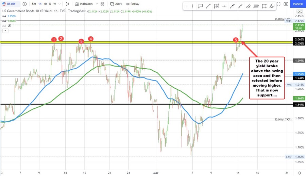Click the compare symbol plus icon
This screenshot has width=306, height=176.
[24, 4]
